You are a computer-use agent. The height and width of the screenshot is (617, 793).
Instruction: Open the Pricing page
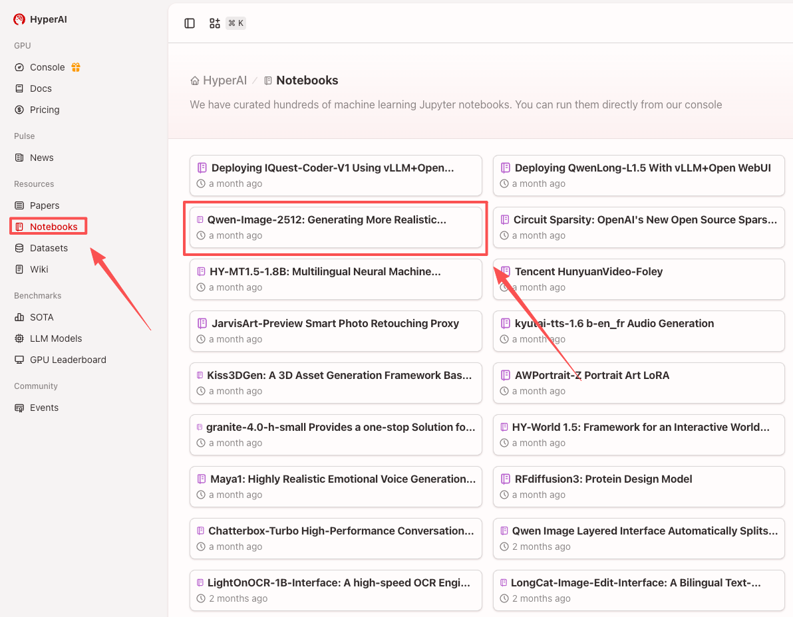[x=45, y=110]
